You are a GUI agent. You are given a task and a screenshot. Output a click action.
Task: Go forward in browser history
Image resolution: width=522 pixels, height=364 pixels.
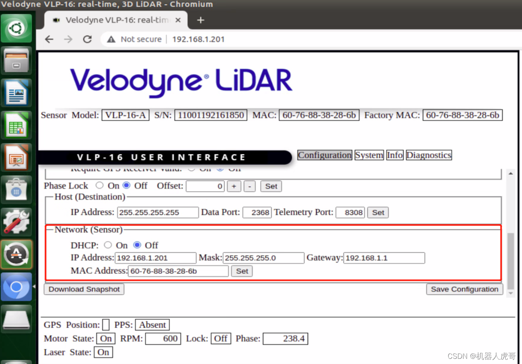[x=68, y=39]
